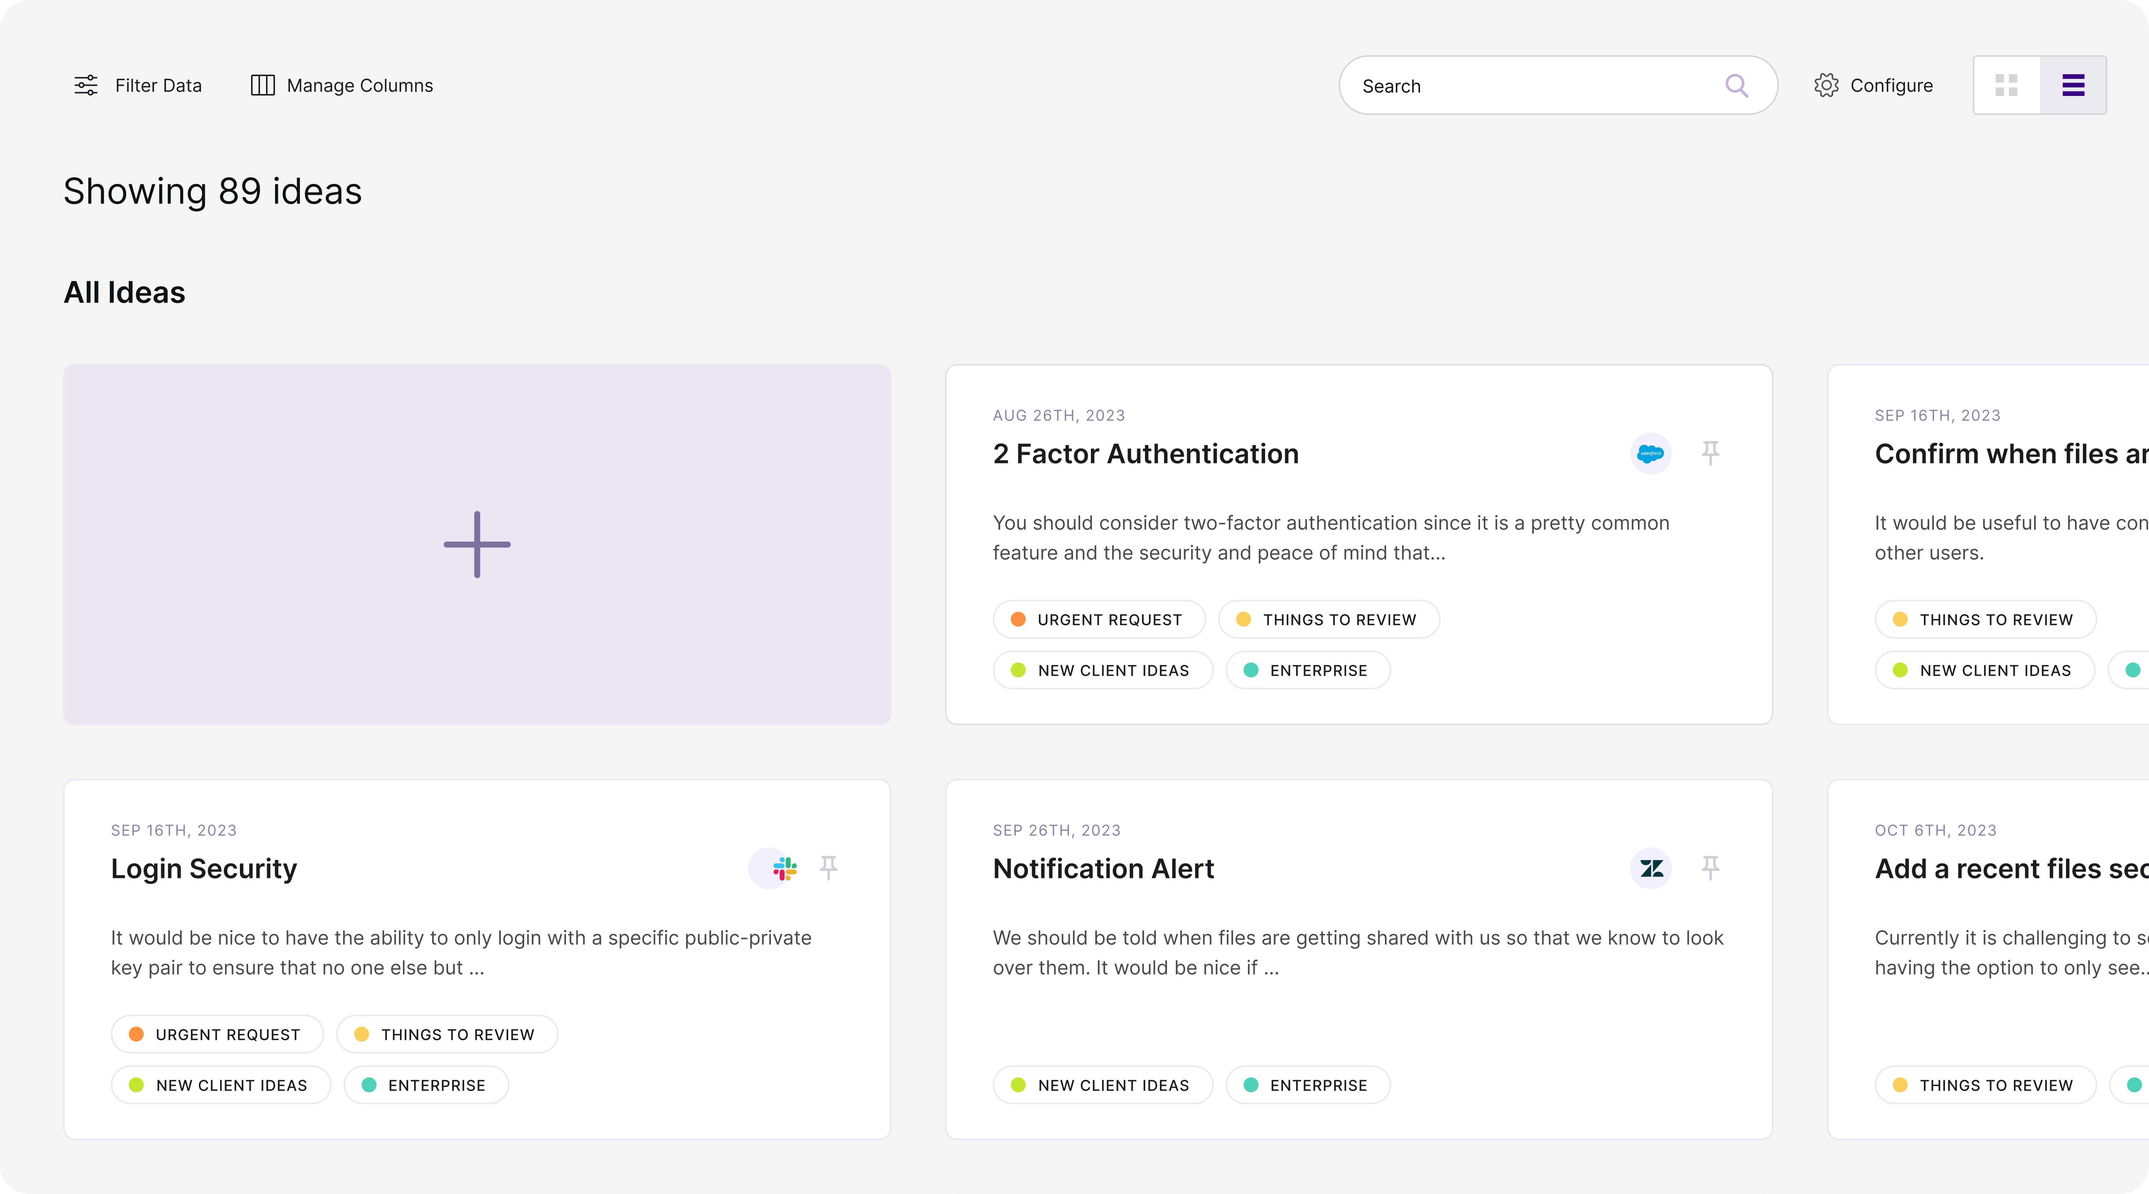
Task: Pin the Login Security idea
Action: [x=828, y=868]
